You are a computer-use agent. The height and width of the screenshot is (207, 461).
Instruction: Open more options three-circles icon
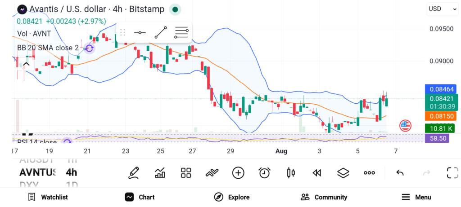[369, 173]
